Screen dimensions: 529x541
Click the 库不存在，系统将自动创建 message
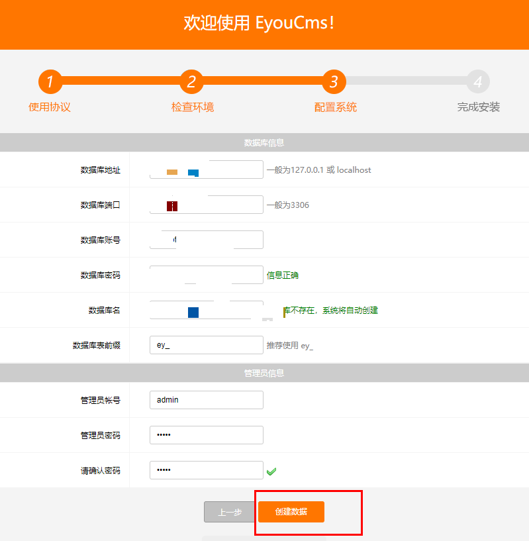tap(330, 311)
